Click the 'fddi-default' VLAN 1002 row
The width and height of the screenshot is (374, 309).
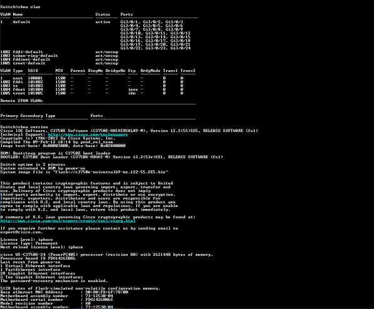[x=59, y=52]
